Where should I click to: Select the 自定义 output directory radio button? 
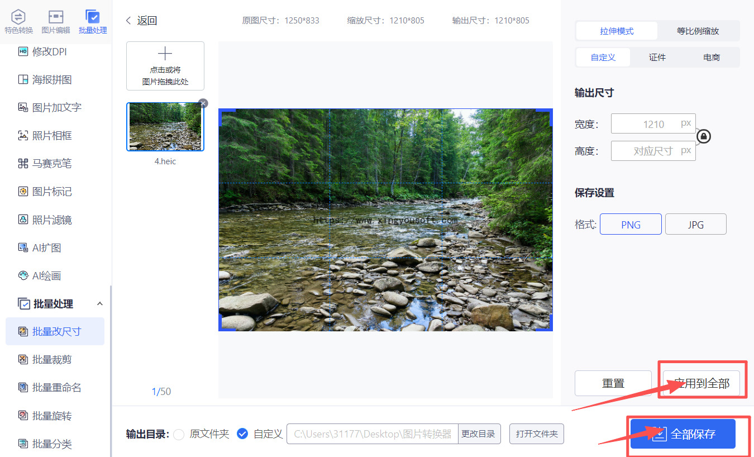242,434
